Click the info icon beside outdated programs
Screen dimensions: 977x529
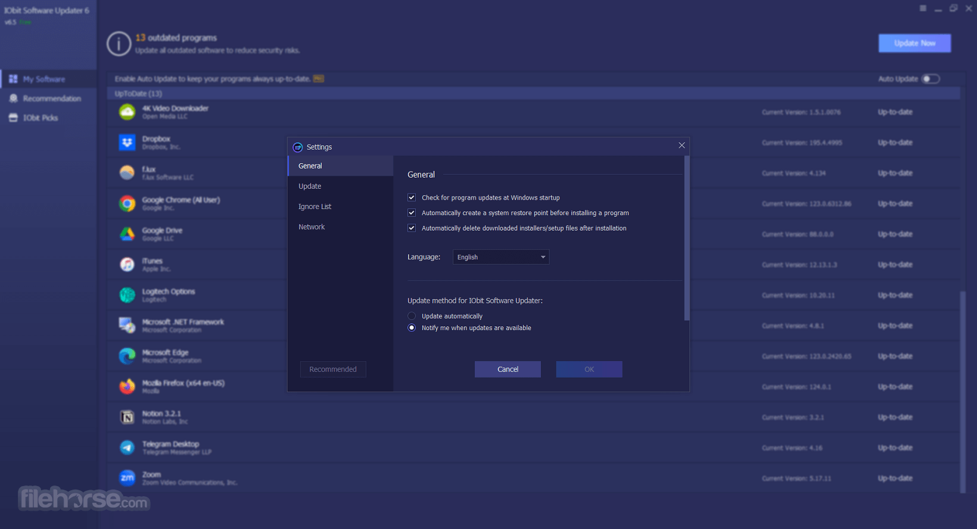(119, 43)
